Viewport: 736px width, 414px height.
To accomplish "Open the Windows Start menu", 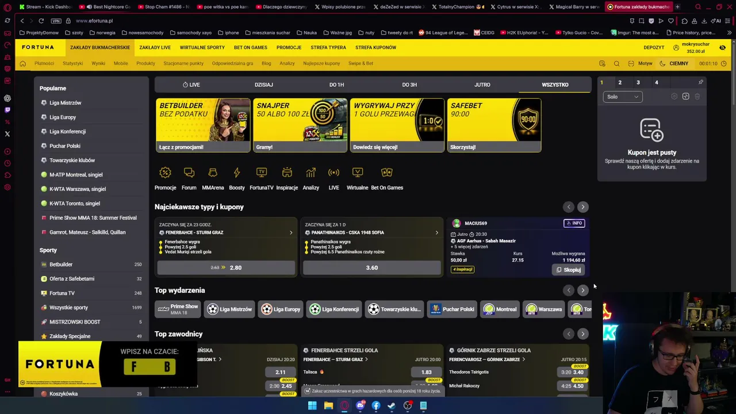I will [x=312, y=405].
